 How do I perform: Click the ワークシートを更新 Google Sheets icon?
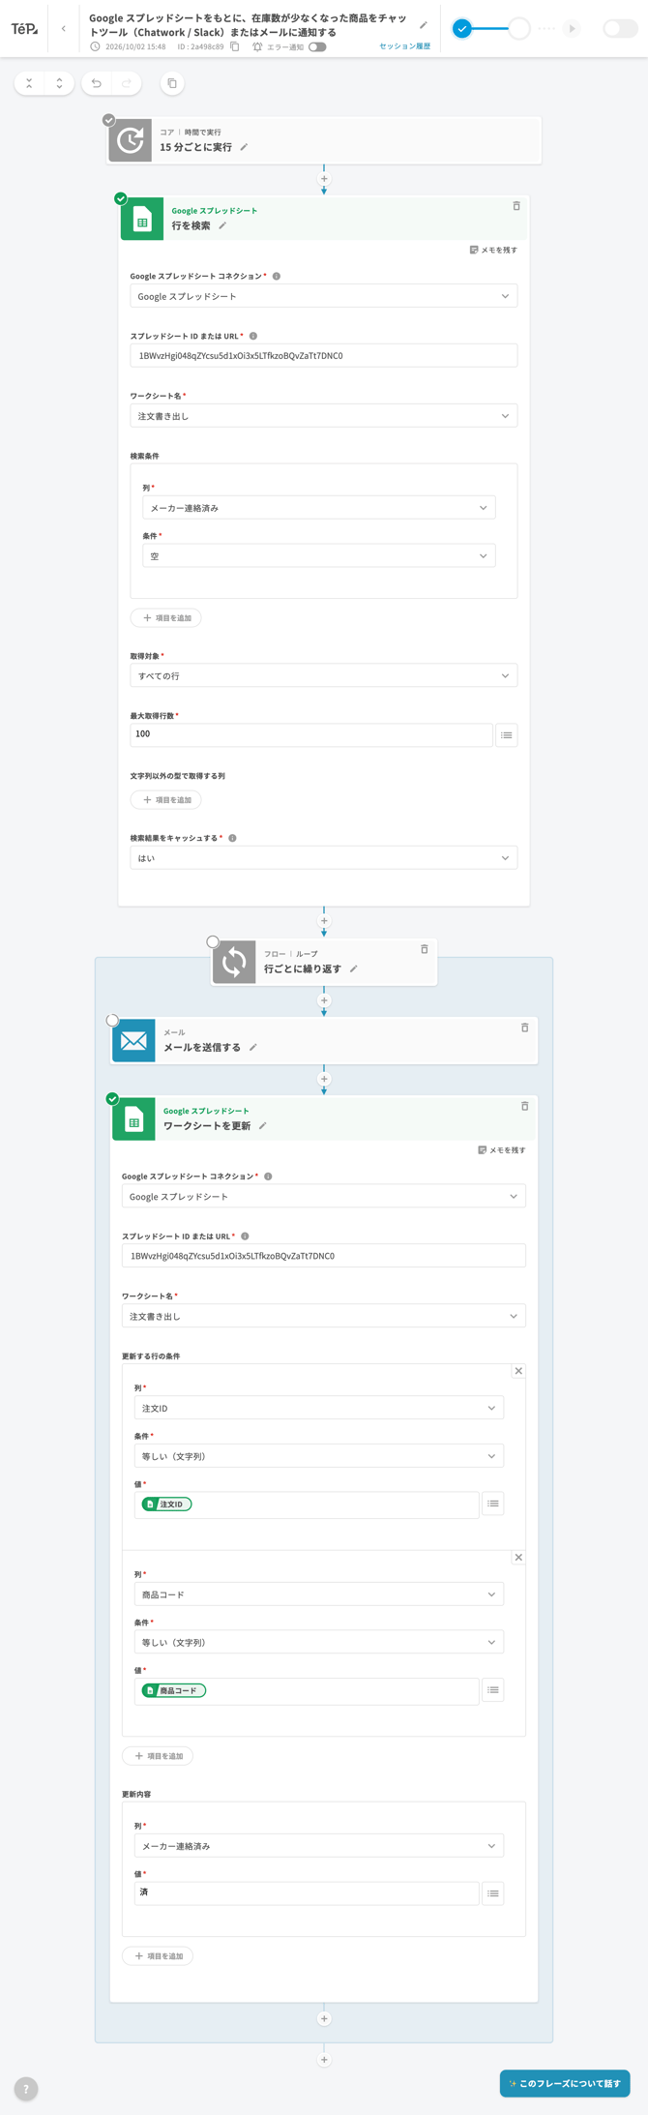[x=133, y=1119]
